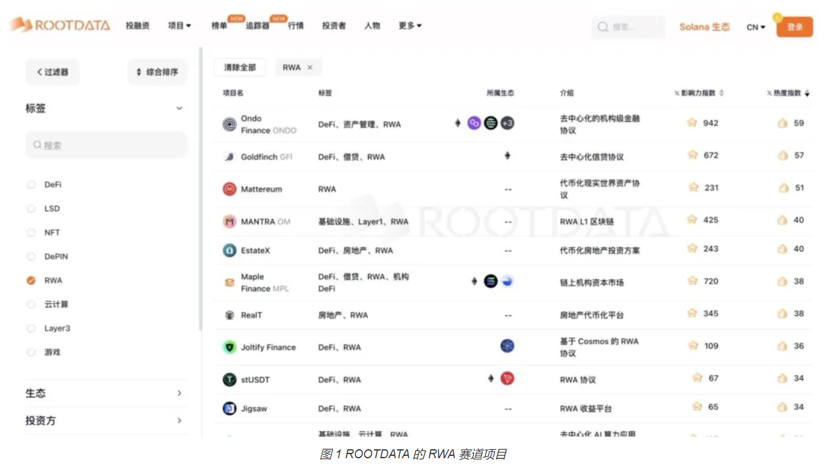Check the DeFi tag filter
This screenshot has width=826, height=472.
coord(31,185)
